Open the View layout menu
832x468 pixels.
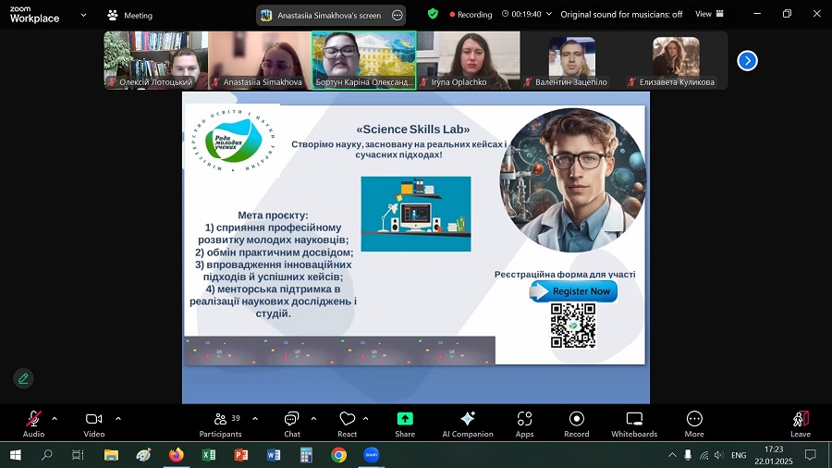(x=708, y=14)
